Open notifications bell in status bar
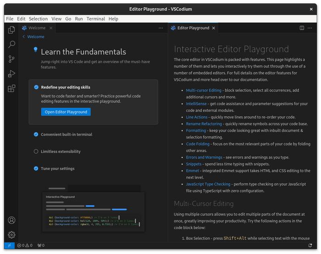The width and height of the screenshot is (321, 254). (x=310, y=245)
